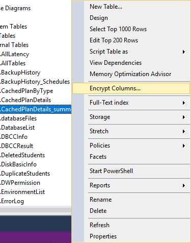Expand the Full-Text index submenu arrow
The image size is (191, 243).
[184, 103]
